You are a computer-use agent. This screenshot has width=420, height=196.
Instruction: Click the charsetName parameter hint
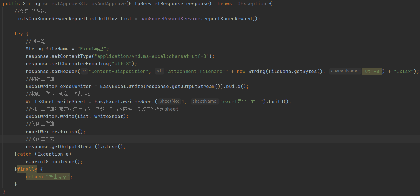click(345, 71)
